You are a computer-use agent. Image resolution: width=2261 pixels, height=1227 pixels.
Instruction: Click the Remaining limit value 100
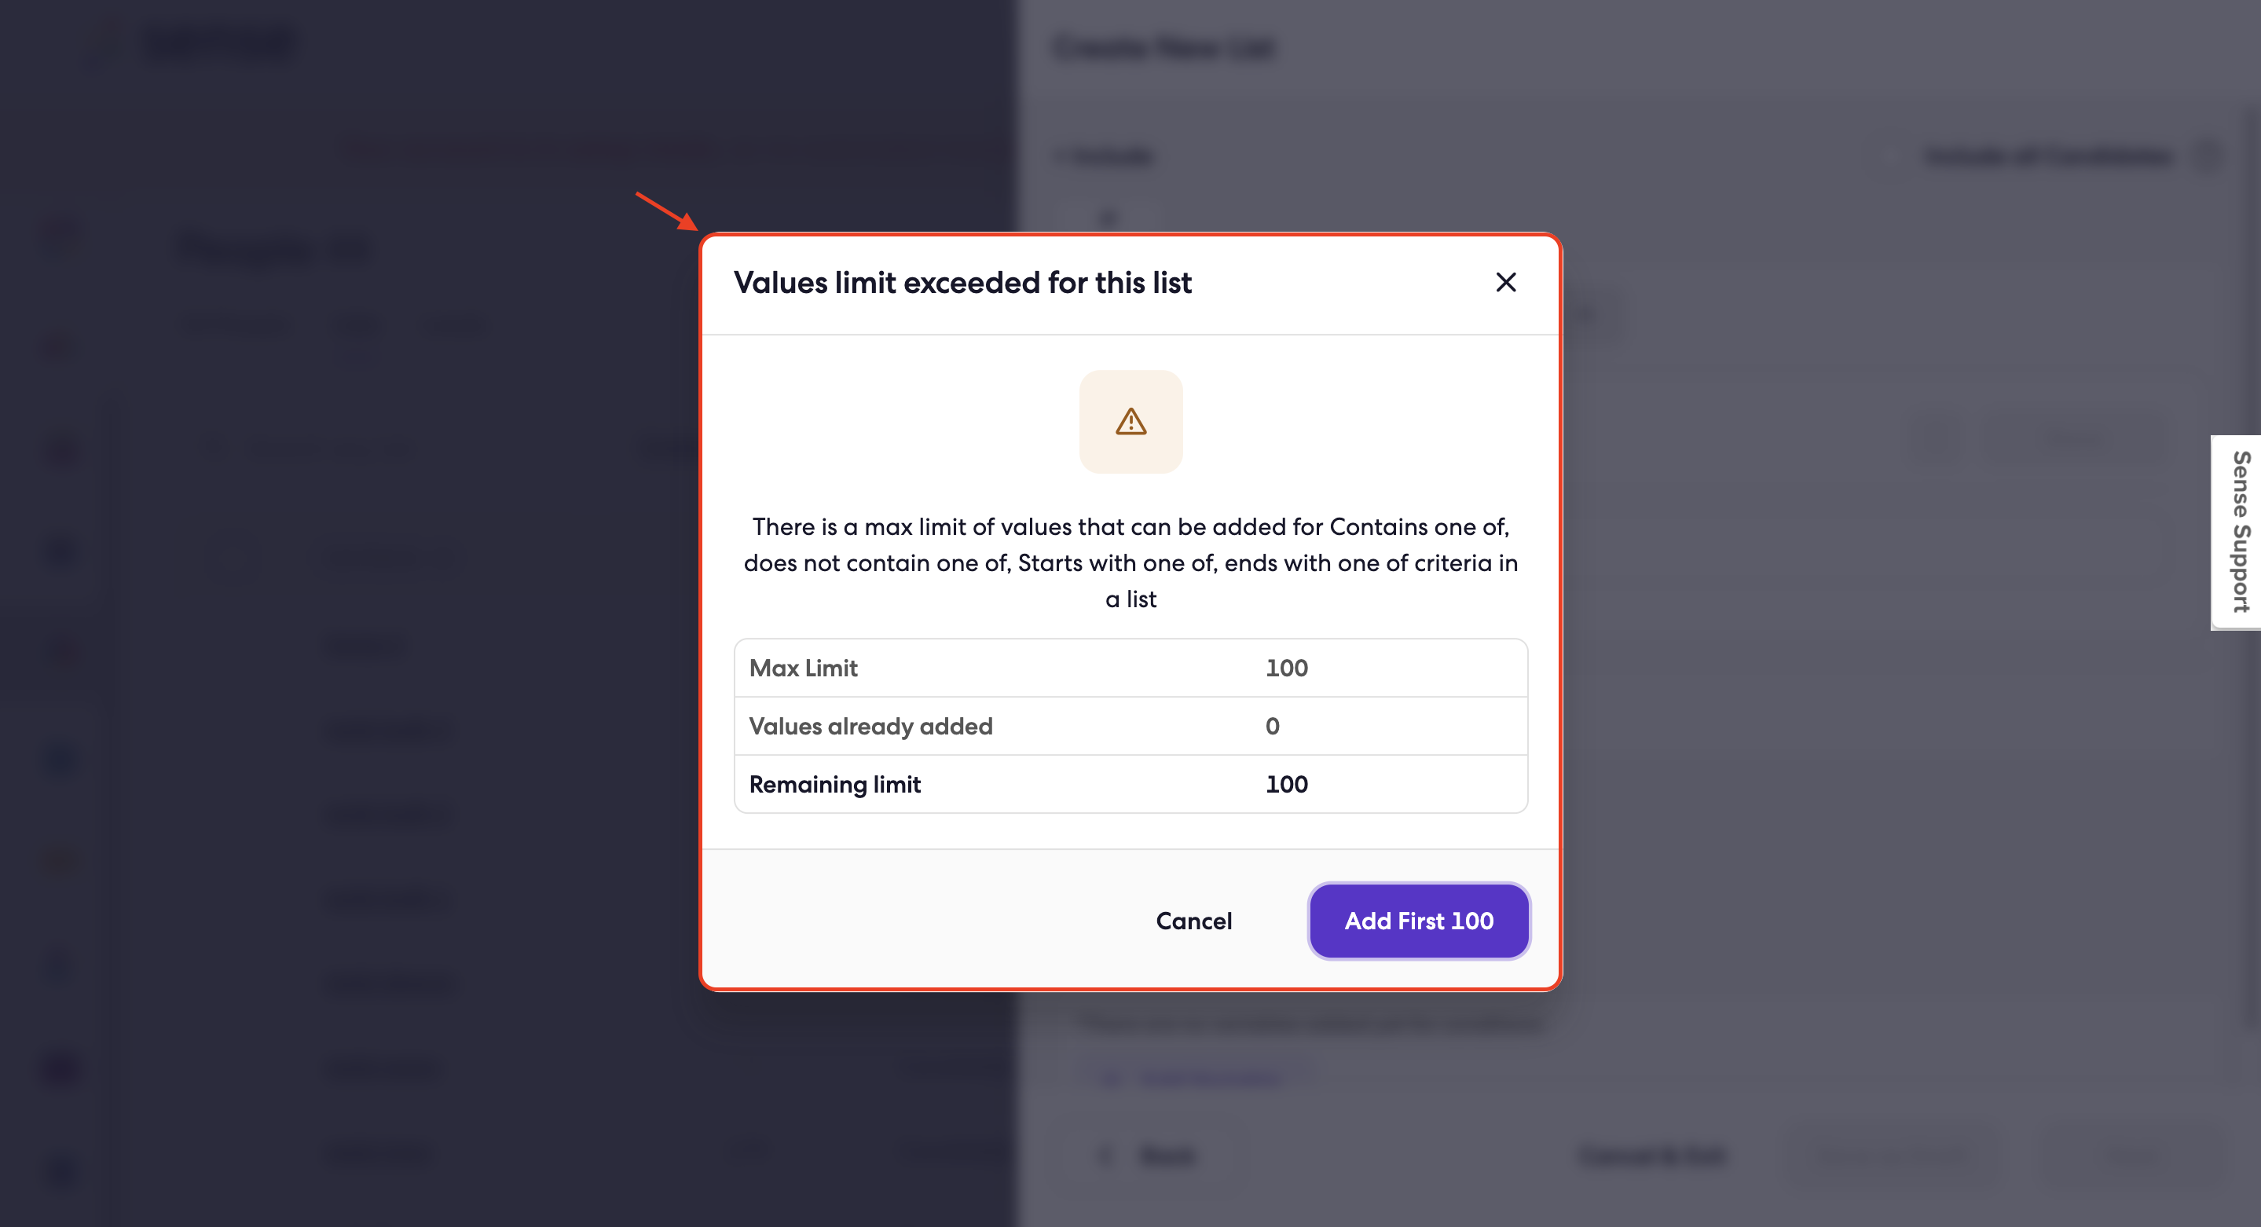1287,784
